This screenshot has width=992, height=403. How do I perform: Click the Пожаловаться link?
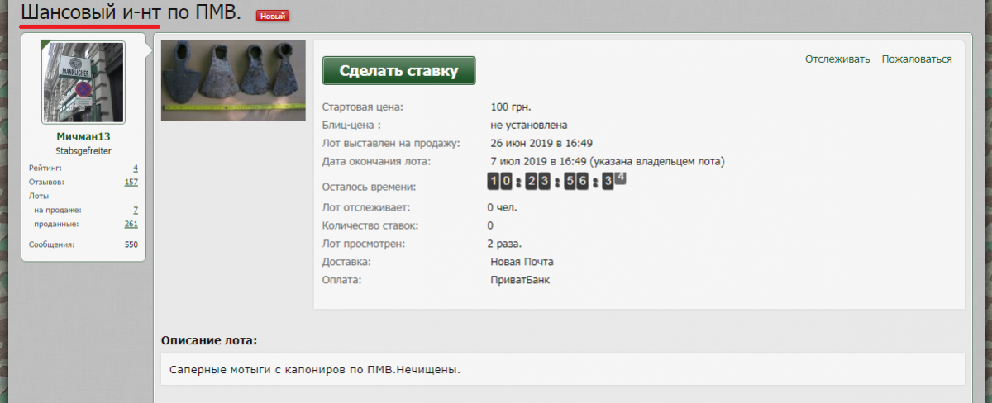point(917,59)
